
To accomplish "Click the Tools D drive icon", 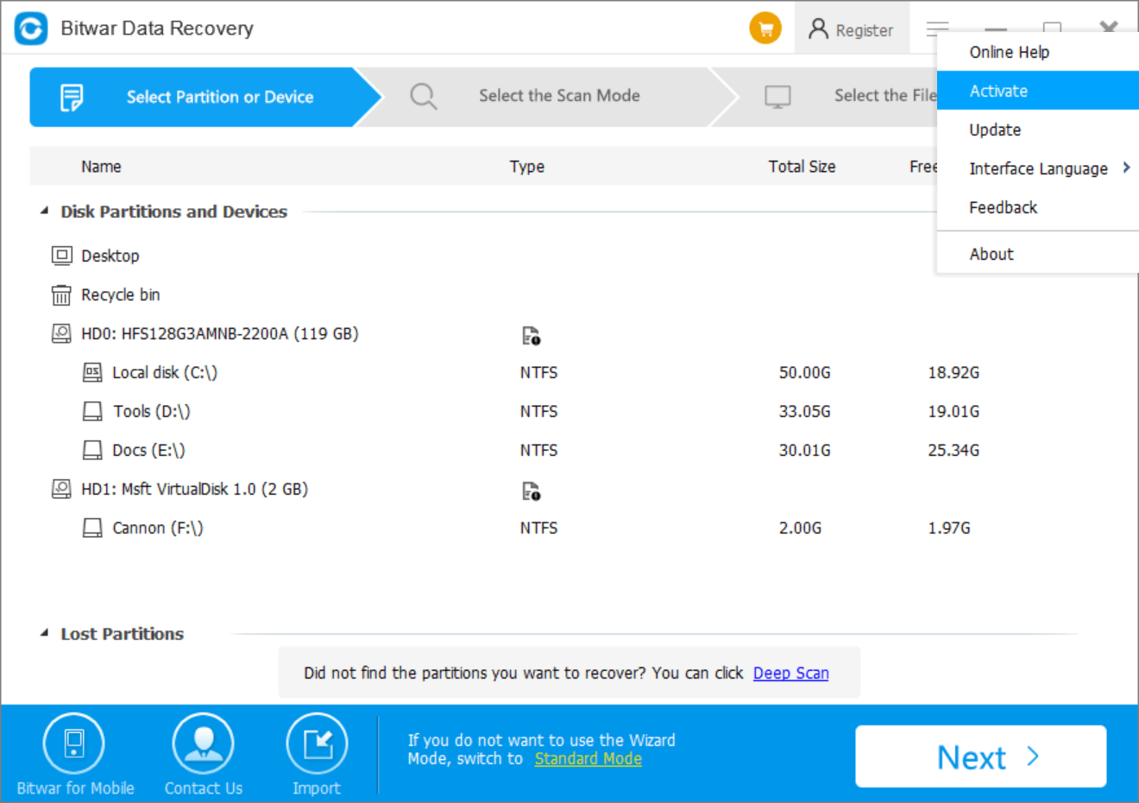I will (92, 411).
